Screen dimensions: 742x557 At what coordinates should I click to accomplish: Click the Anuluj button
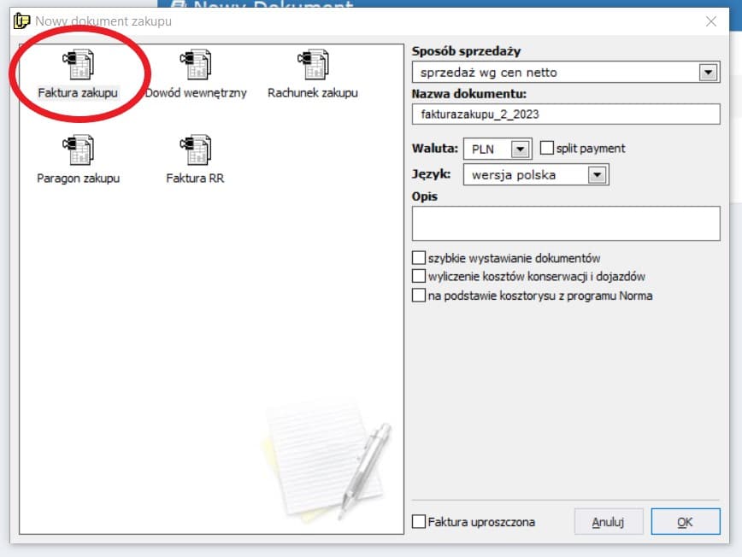coord(609,521)
